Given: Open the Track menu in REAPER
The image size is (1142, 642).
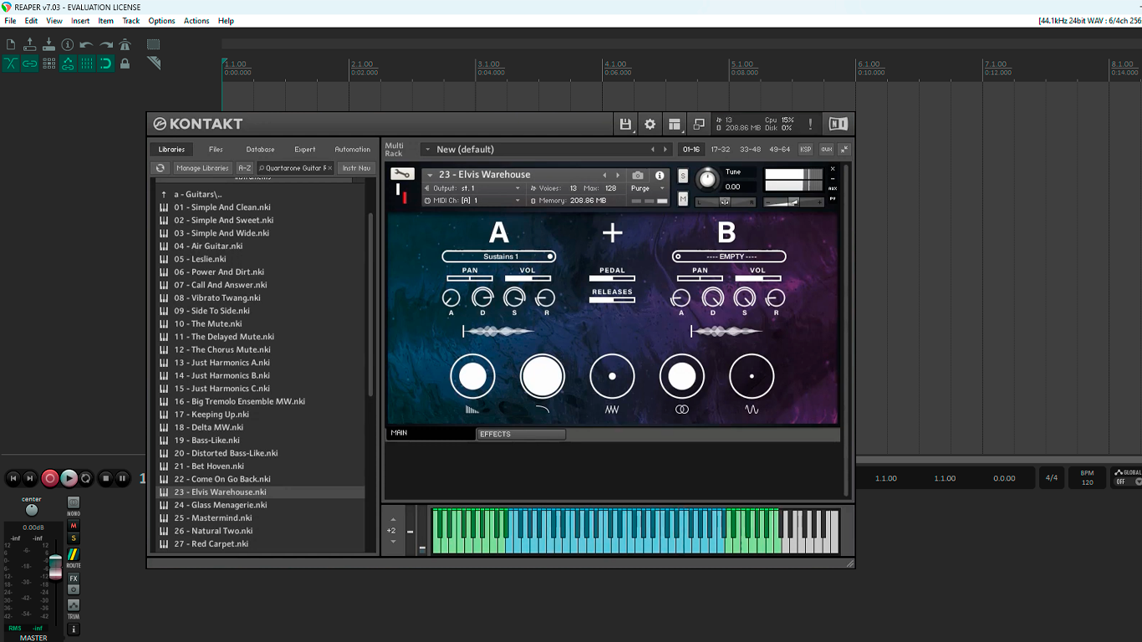Looking at the screenshot, I should [x=131, y=21].
